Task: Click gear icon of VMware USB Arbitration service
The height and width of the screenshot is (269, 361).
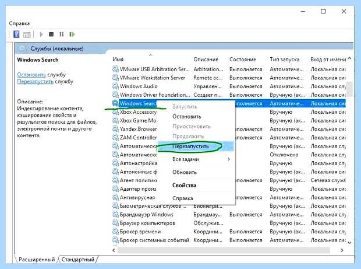Action: tap(115, 69)
